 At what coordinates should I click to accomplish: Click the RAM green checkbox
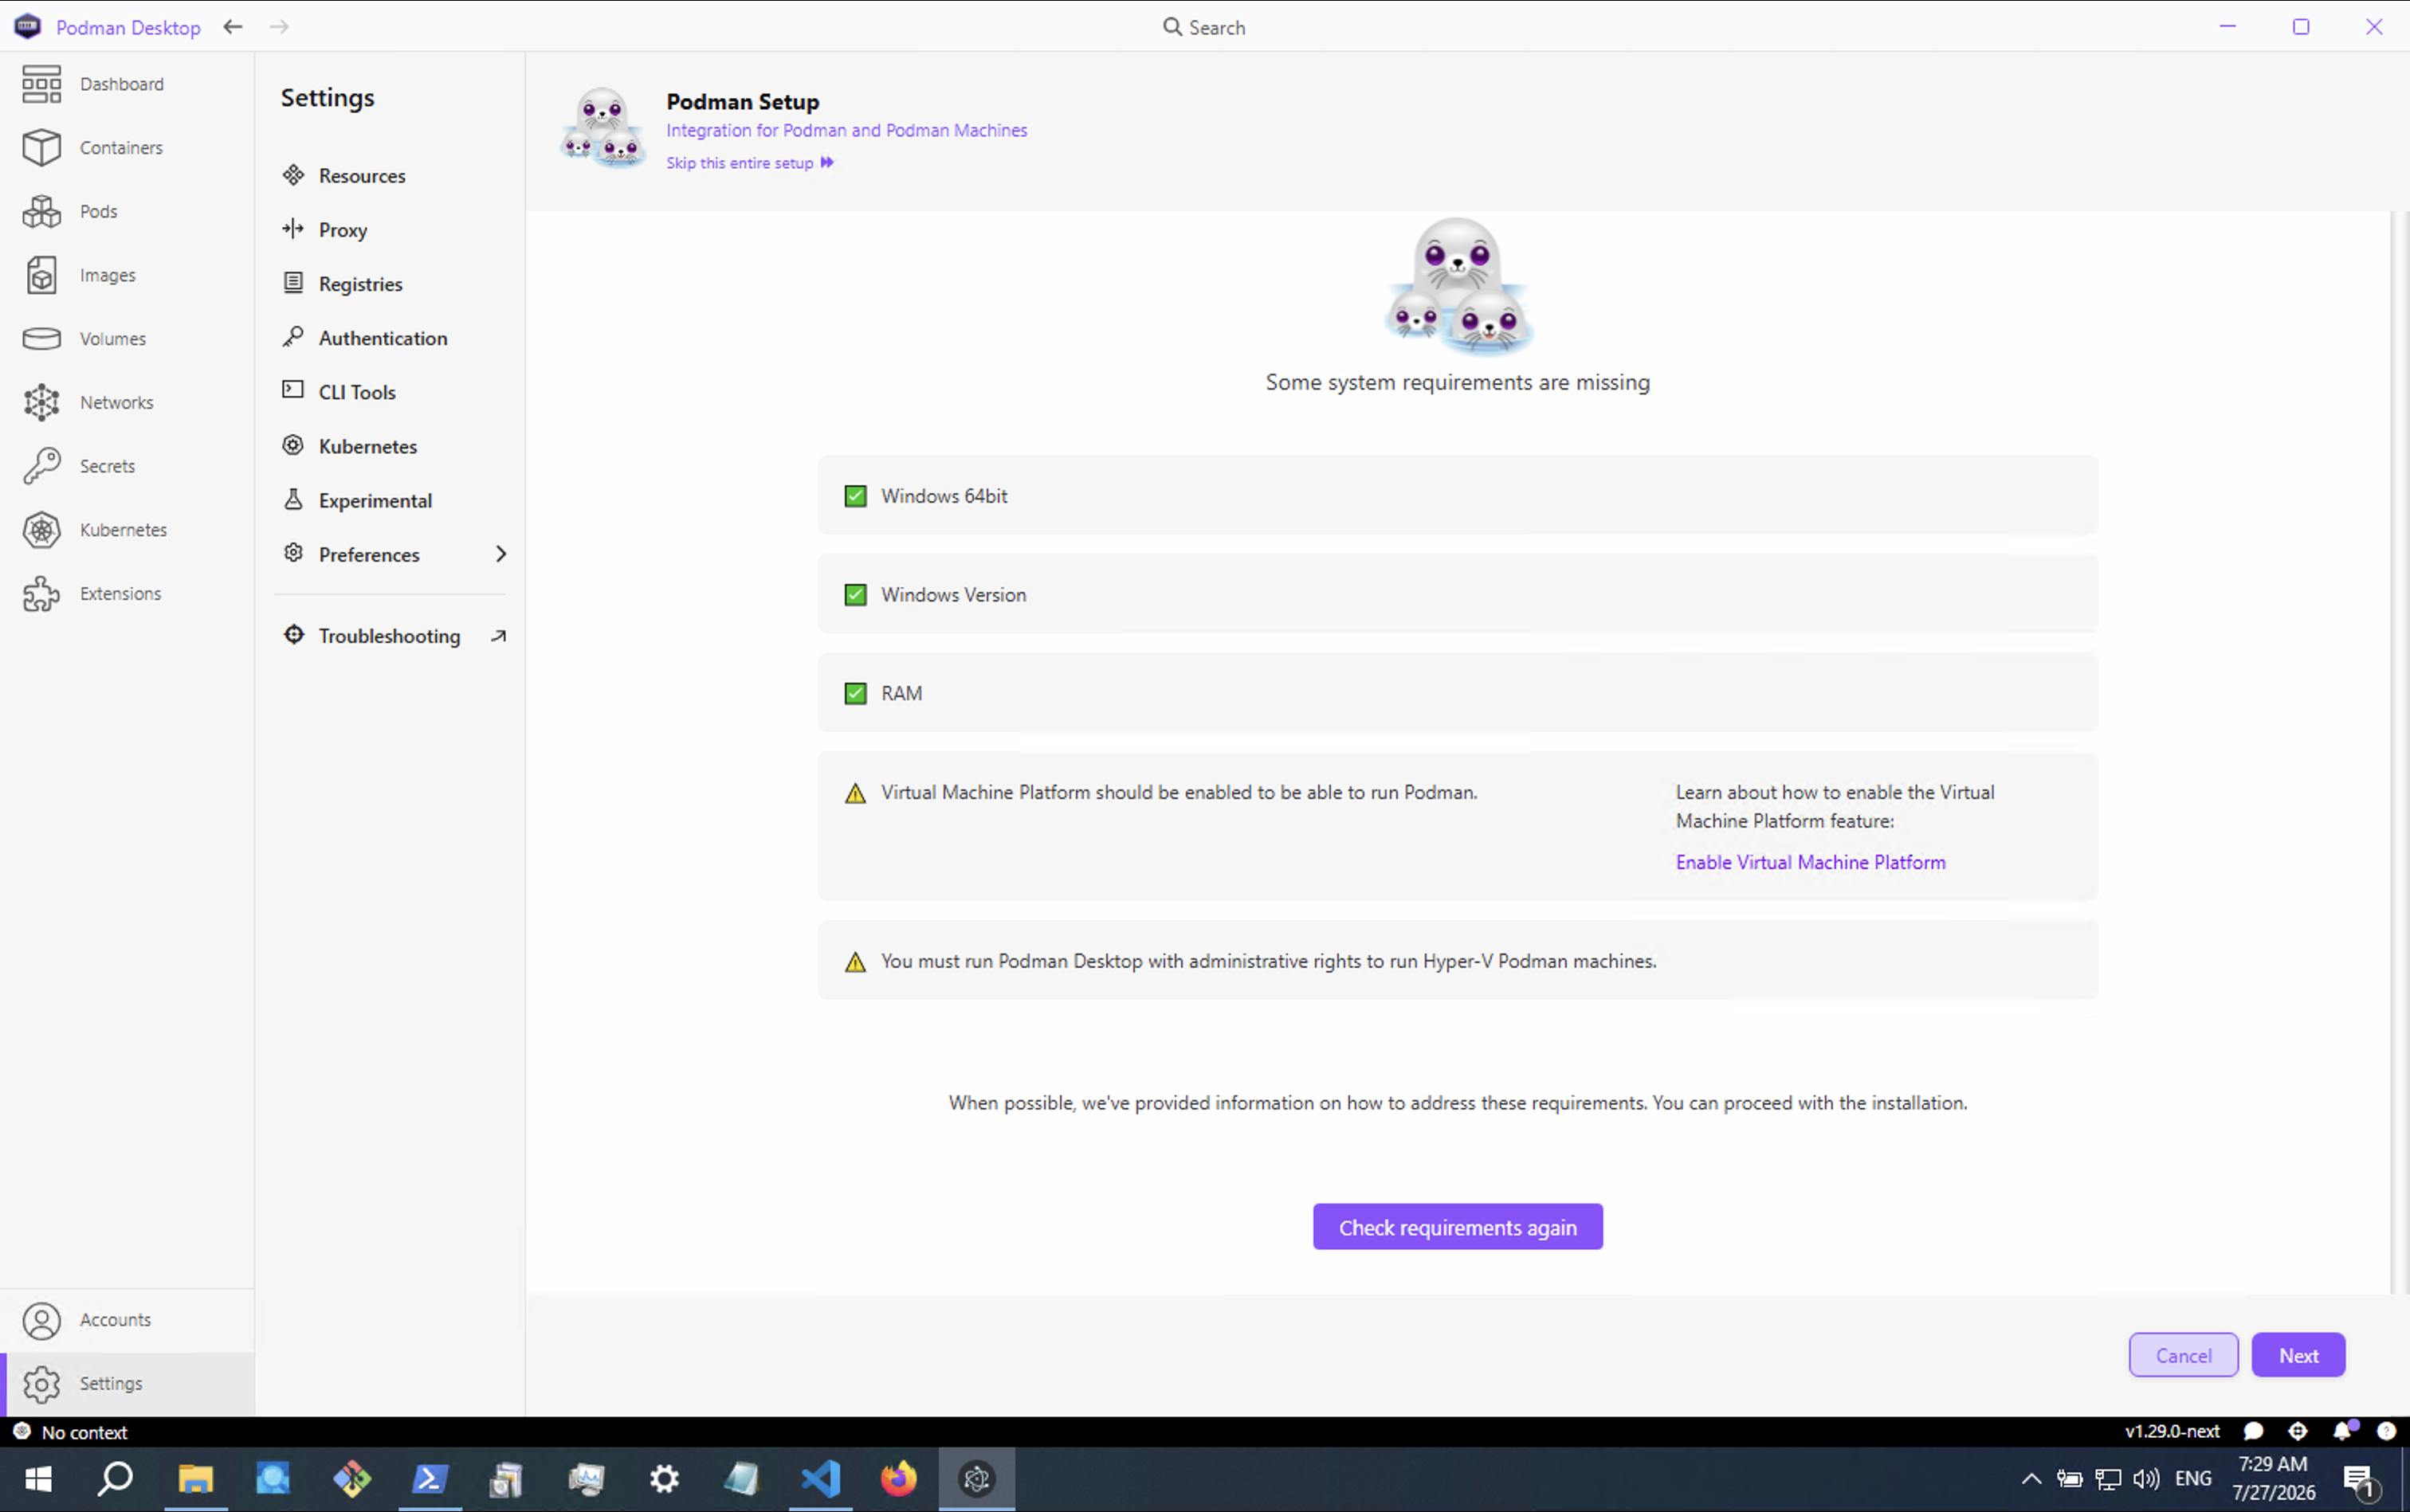(855, 693)
